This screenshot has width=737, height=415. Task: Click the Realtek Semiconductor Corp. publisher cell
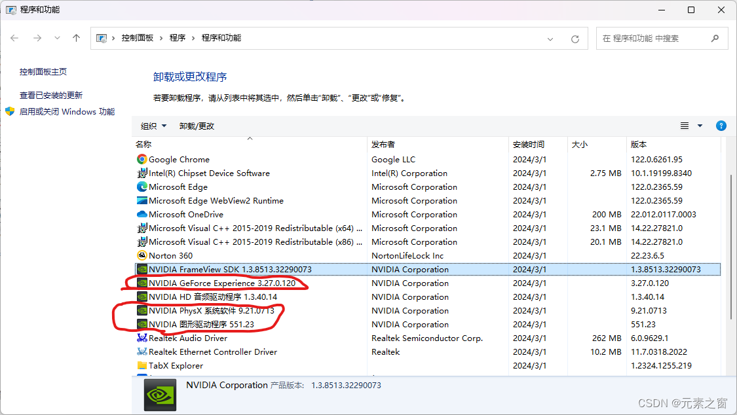point(427,338)
